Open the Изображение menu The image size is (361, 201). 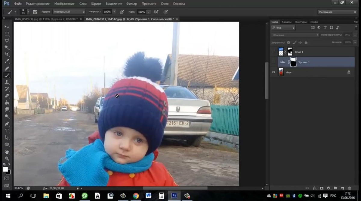(64, 4)
